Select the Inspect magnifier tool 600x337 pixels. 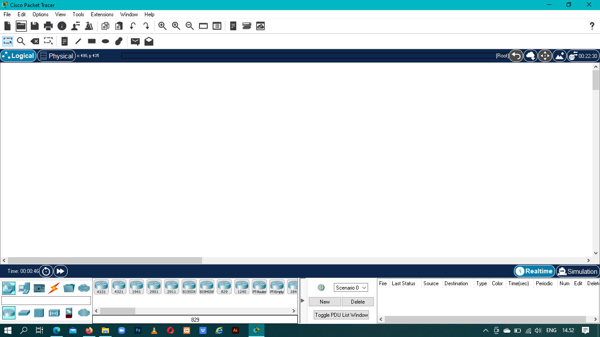coord(21,41)
